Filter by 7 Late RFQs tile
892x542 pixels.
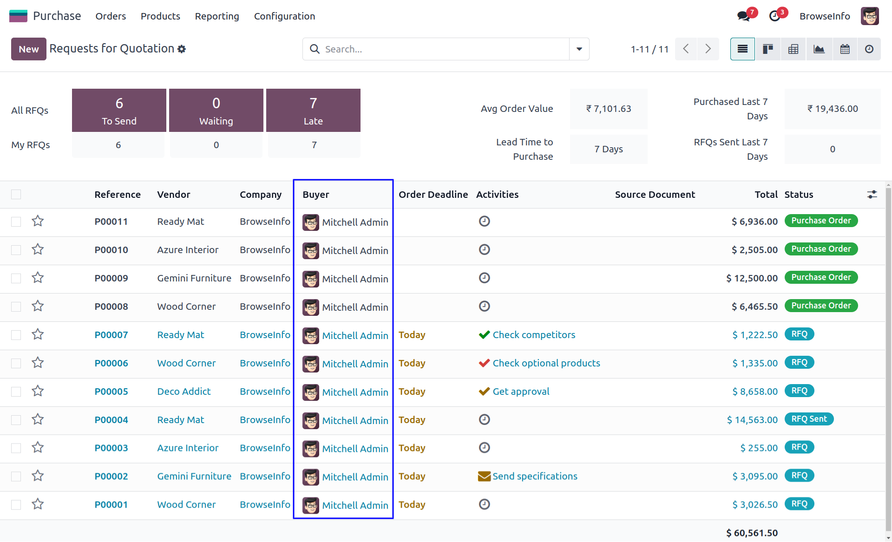coord(313,111)
